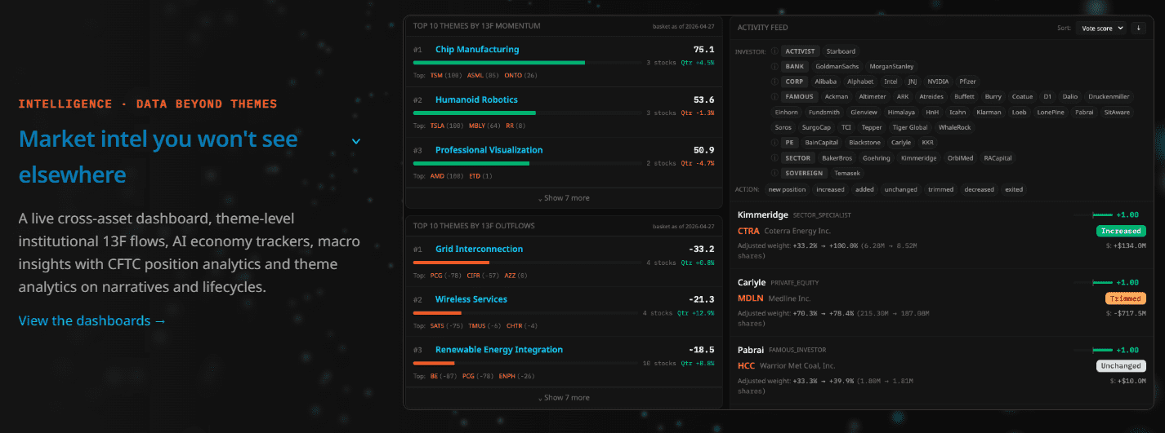
Task: Filter by new position action
Action: [787, 189]
